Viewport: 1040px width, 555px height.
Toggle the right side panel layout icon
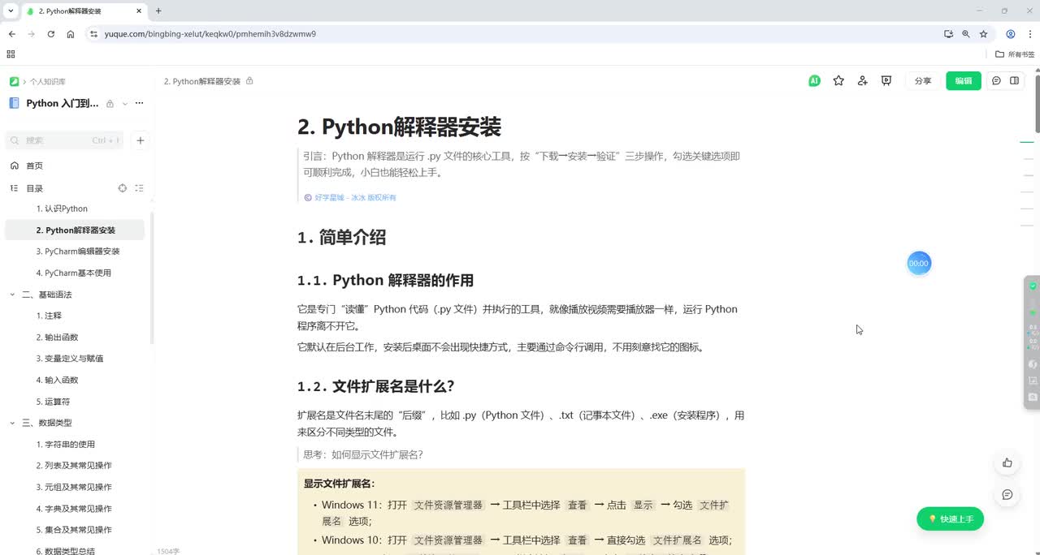coord(1014,81)
